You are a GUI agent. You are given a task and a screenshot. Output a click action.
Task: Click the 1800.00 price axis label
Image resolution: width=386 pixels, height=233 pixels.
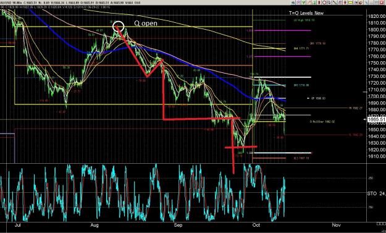click(377, 30)
